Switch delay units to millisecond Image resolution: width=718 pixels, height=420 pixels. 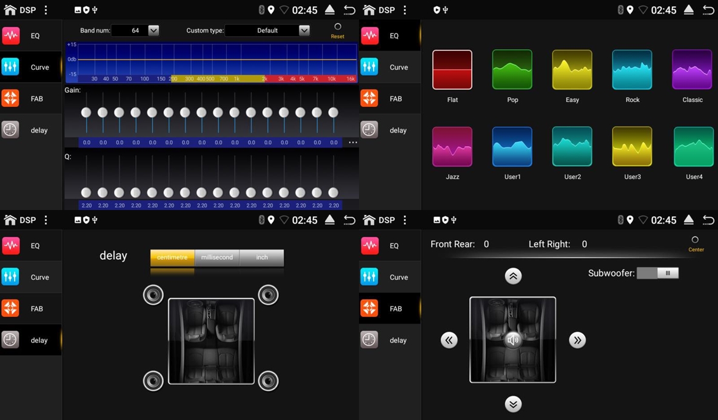pos(217,257)
